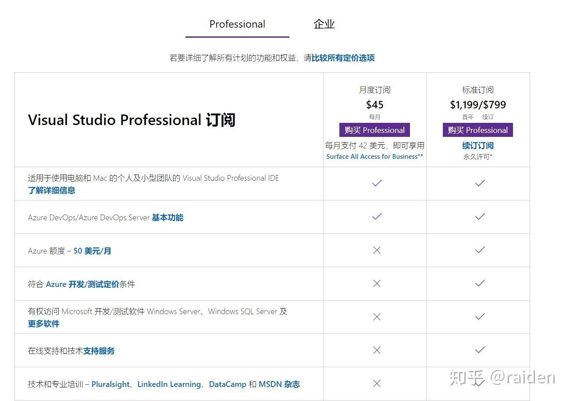Open the 续订订阅 link
570x401 pixels.
[477, 145]
